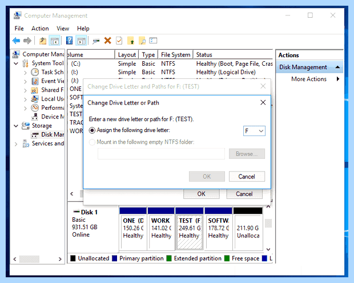Click the folder with green arrow icon
This screenshot has height=283, width=354.
pyautogui.click(x=131, y=41)
